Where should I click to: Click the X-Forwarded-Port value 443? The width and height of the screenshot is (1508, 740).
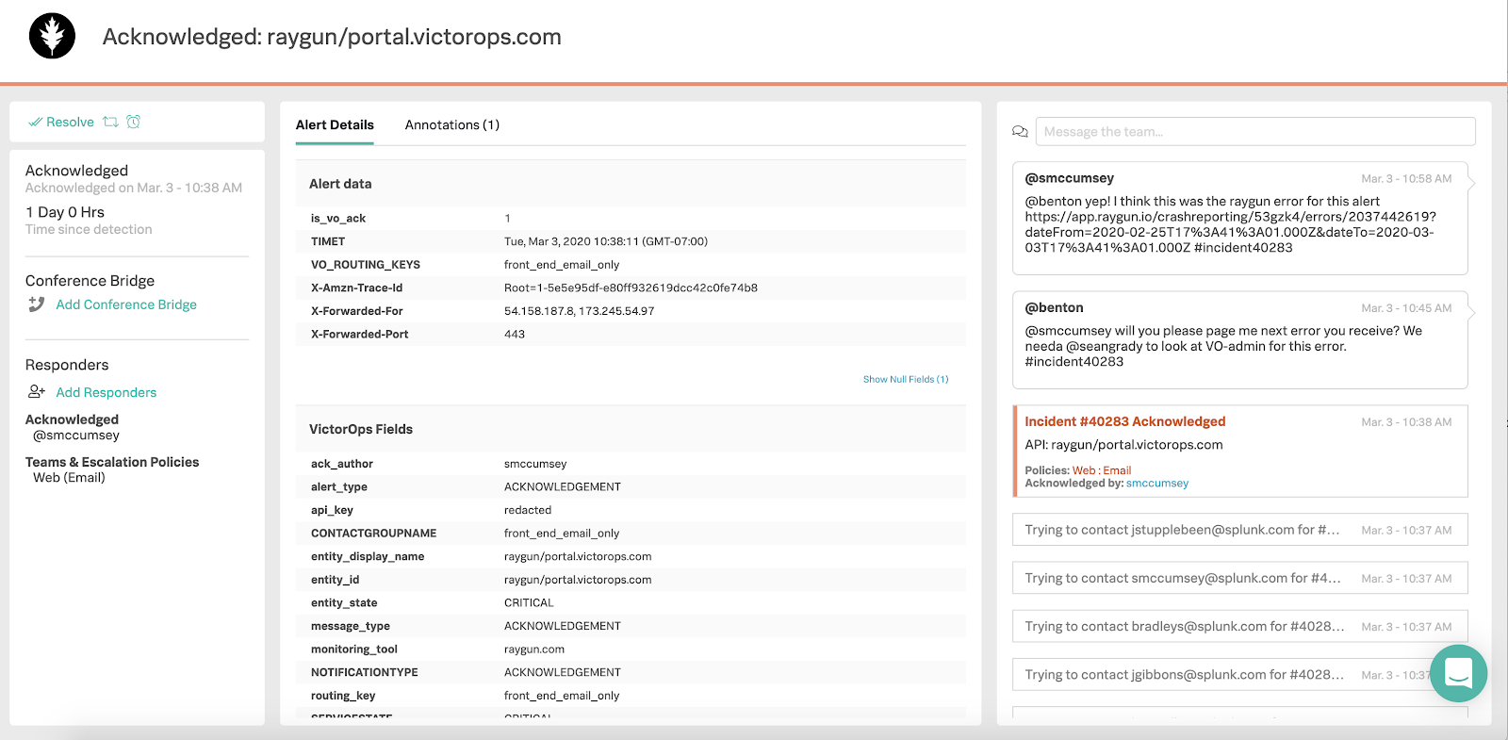pos(515,334)
